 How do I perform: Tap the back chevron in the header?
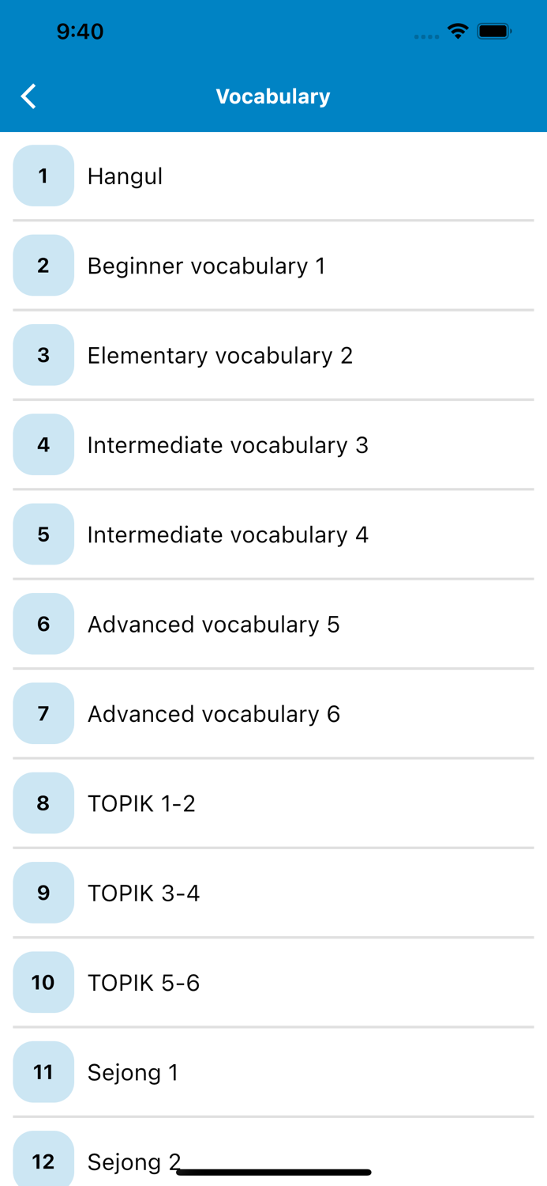click(28, 96)
